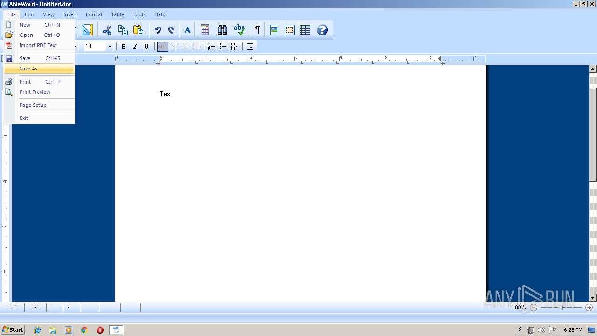Choose Save from File menu
The height and width of the screenshot is (336, 597).
(x=39, y=58)
